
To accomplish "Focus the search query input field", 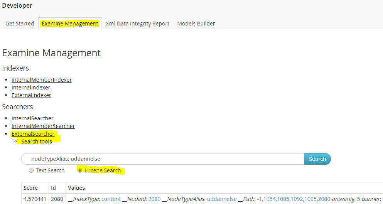I will [x=162, y=159].
